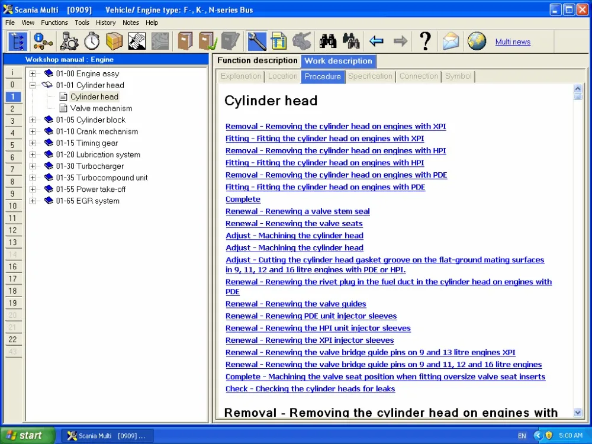The height and width of the screenshot is (444, 592).
Task: Open the Multi news link
Action: point(513,42)
